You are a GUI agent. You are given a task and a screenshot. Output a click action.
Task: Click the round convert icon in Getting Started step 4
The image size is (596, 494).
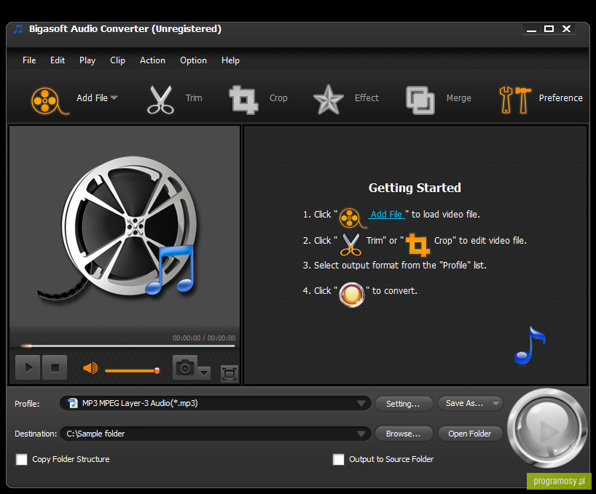(x=352, y=295)
